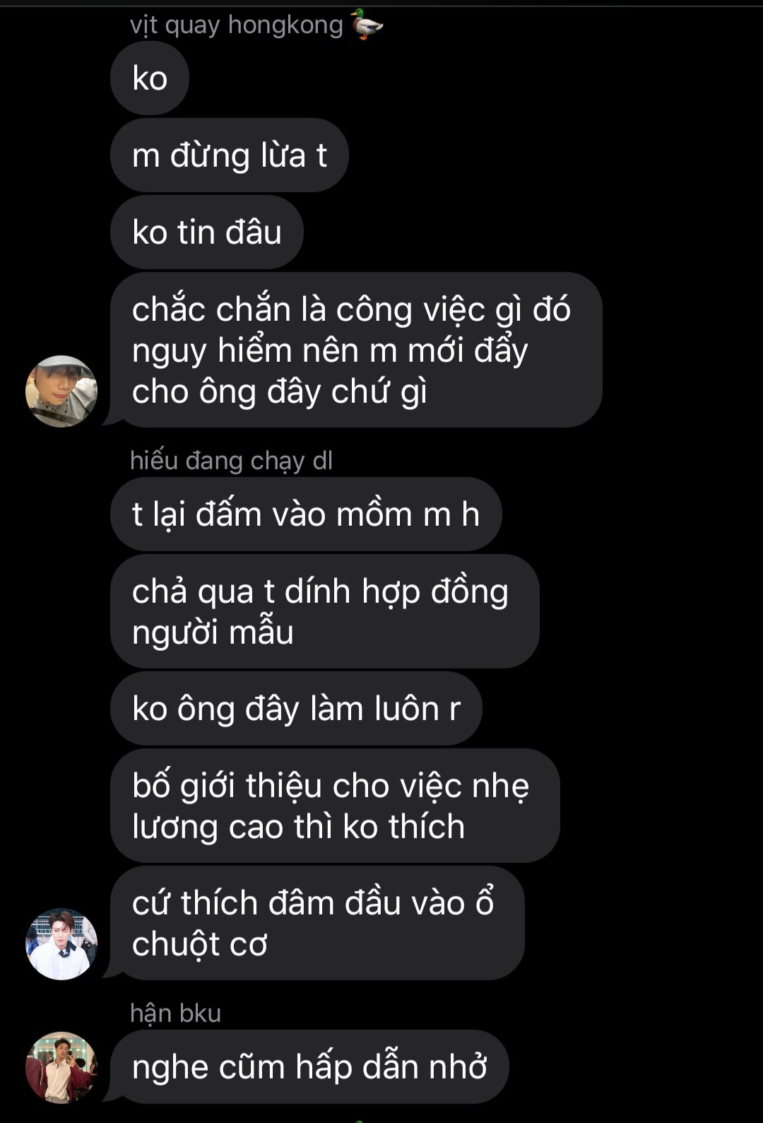Tap message about hợp đồng người mẫu
This screenshot has width=763, height=1123.
(325, 611)
